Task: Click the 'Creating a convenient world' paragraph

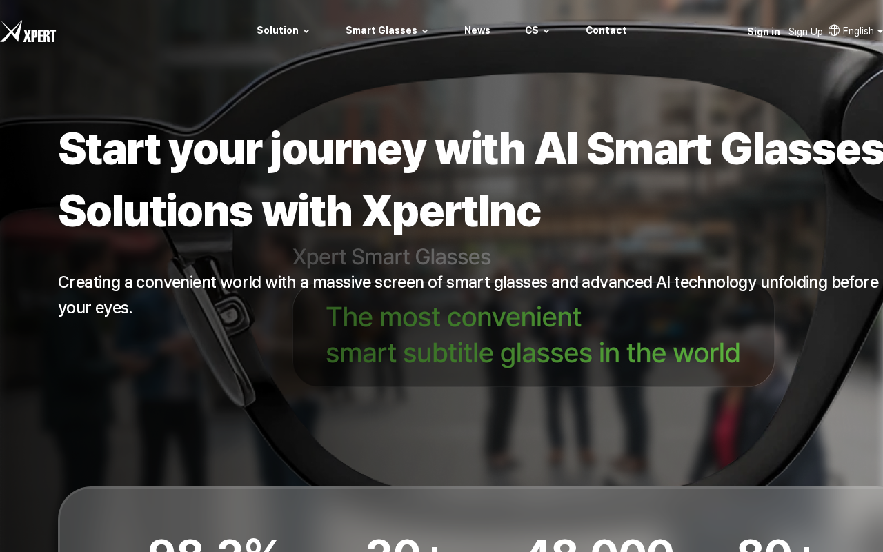Action: click(x=469, y=295)
